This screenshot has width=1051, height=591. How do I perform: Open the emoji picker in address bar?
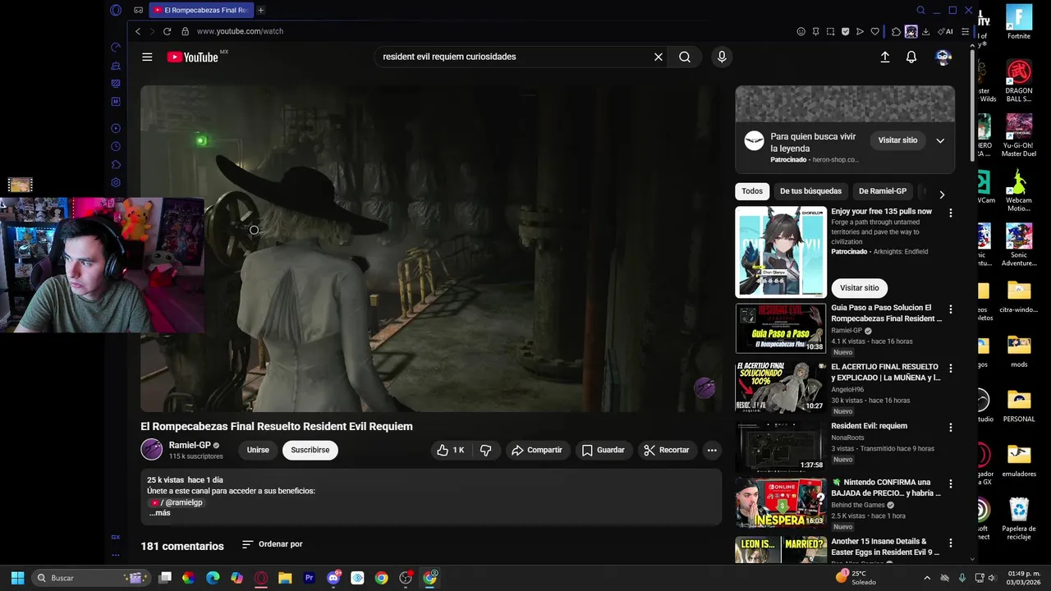(x=801, y=31)
